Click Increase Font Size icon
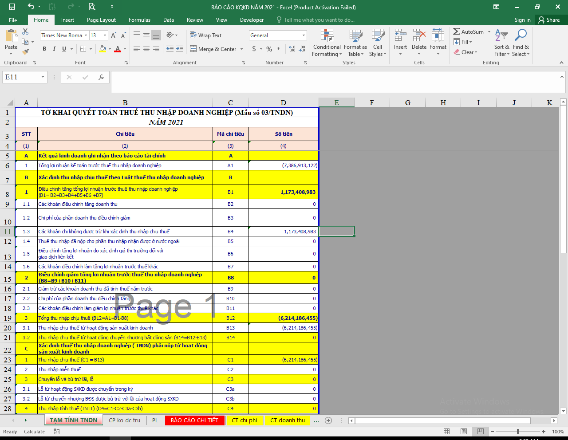 [114, 35]
